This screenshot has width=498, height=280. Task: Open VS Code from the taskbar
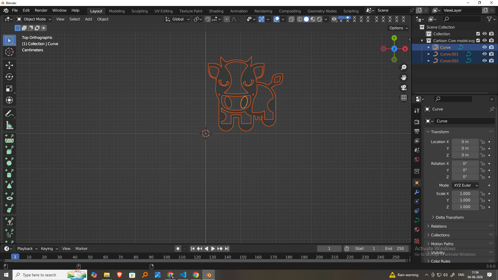(x=183, y=275)
